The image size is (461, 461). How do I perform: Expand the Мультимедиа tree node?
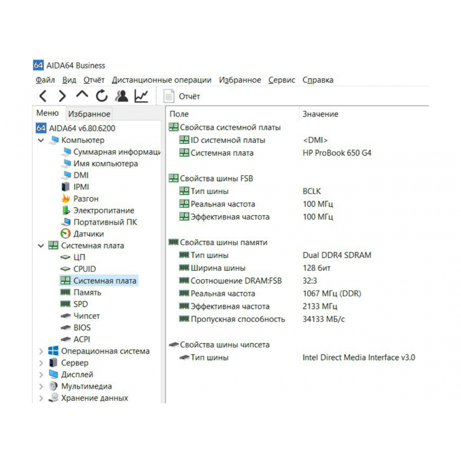tap(41, 386)
